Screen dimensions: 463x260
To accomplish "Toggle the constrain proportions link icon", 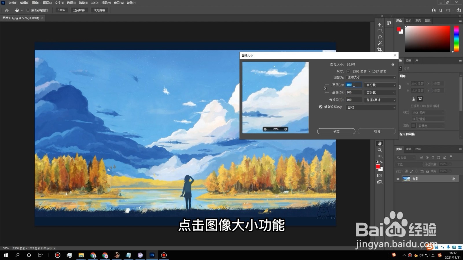I will click(325, 88).
